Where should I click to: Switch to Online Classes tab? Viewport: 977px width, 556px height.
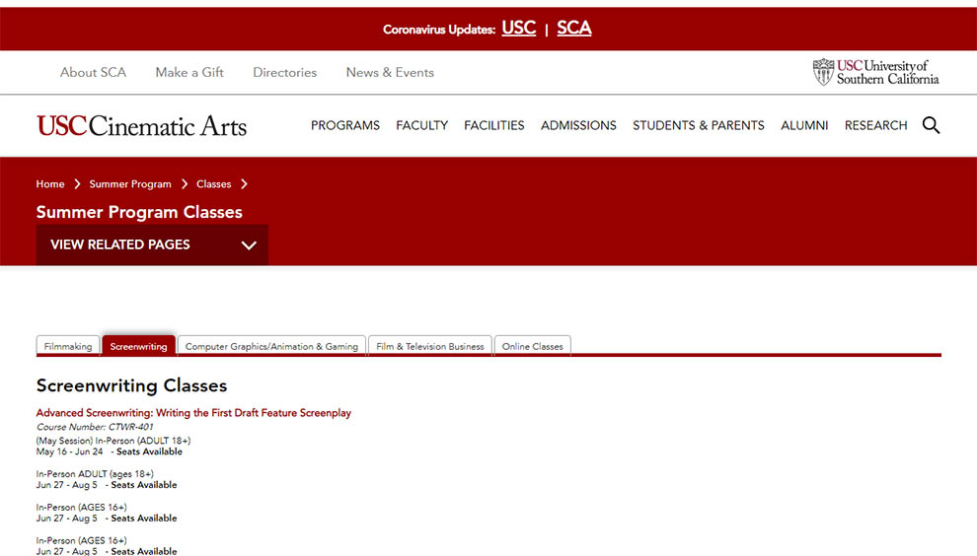coord(532,346)
